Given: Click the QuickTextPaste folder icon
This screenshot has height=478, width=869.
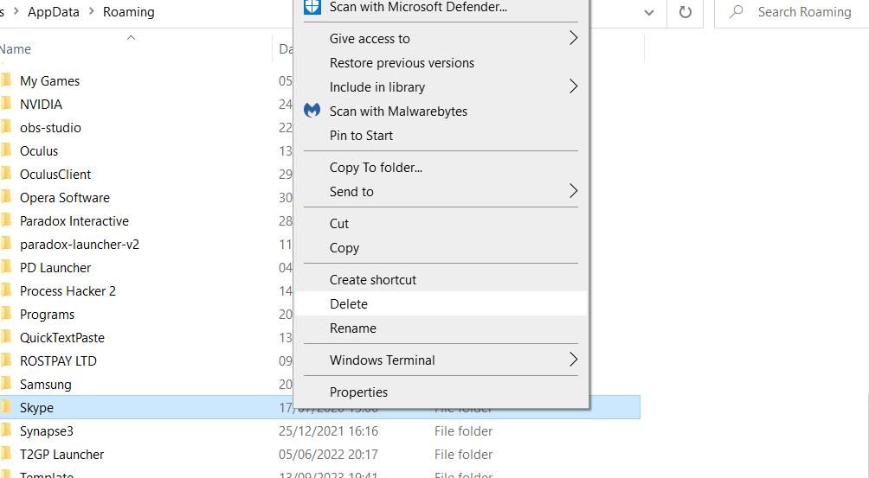Looking at the screenshot, I should pyautogui.click(x=5, y=337).
